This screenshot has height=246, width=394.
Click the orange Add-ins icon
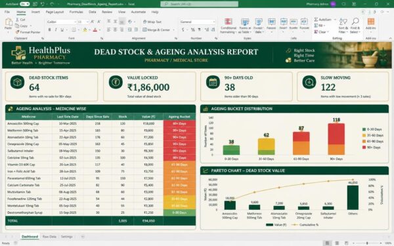[x=370, y=22]
